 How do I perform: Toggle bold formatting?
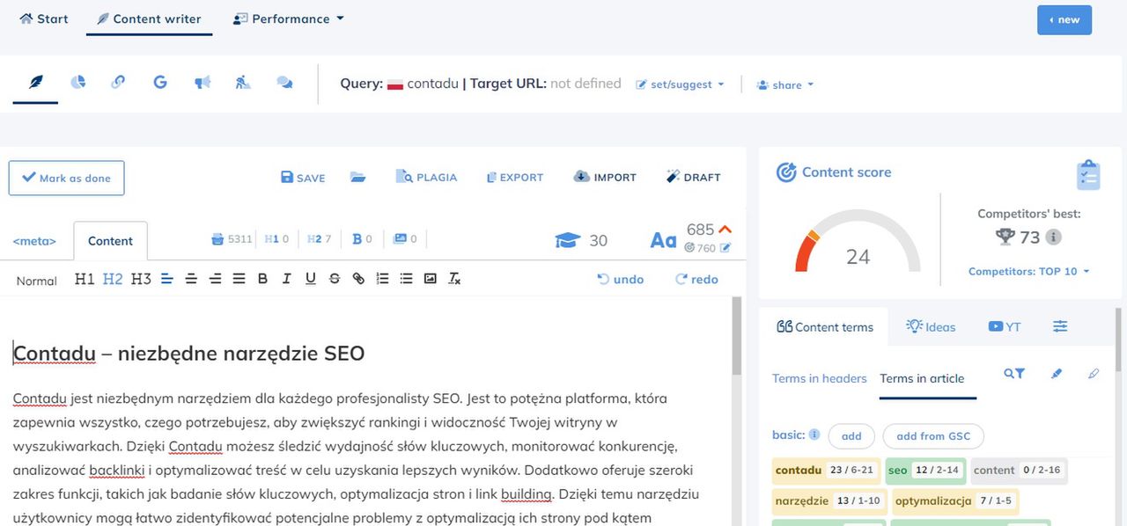[x=262, y=279]
